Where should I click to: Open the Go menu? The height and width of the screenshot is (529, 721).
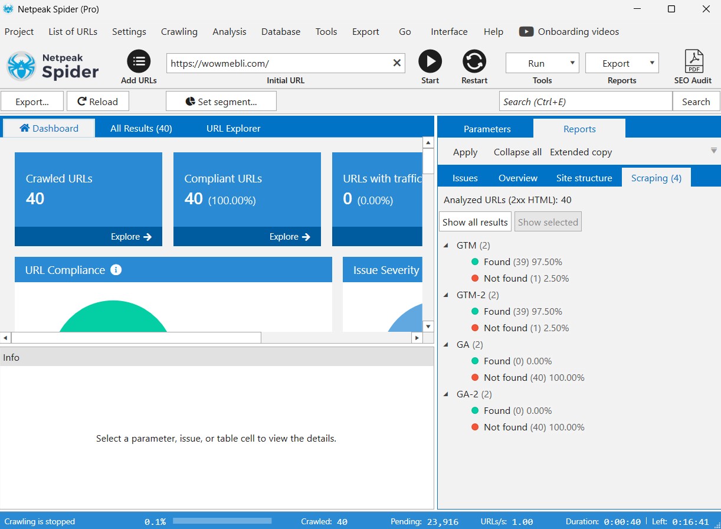tap(405, 32)
